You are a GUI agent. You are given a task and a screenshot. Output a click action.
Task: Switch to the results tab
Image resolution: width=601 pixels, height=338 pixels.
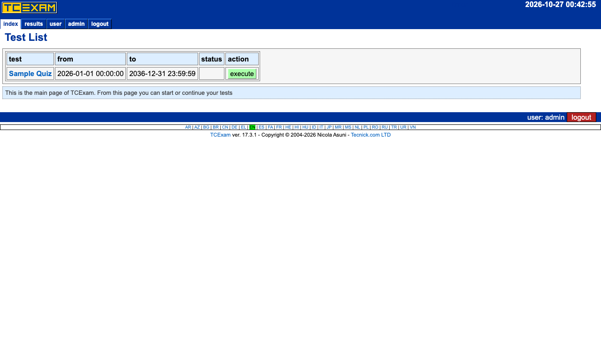[x=34, y=24]
